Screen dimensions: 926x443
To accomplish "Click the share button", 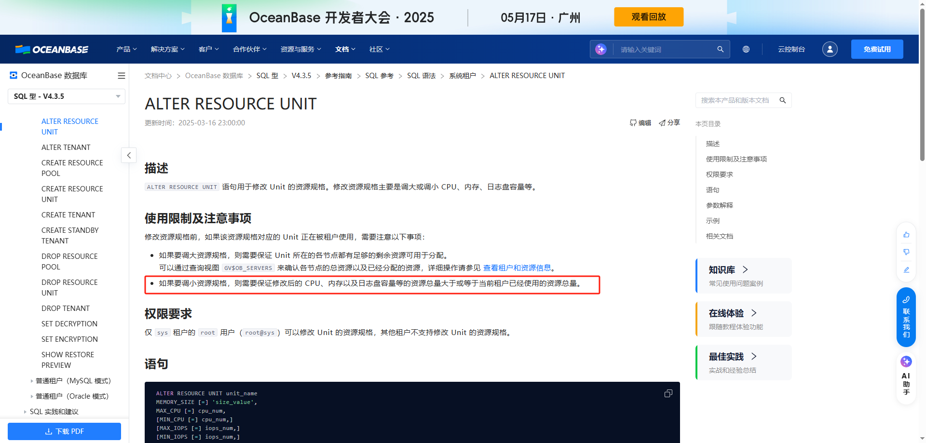I will (669, 123).
